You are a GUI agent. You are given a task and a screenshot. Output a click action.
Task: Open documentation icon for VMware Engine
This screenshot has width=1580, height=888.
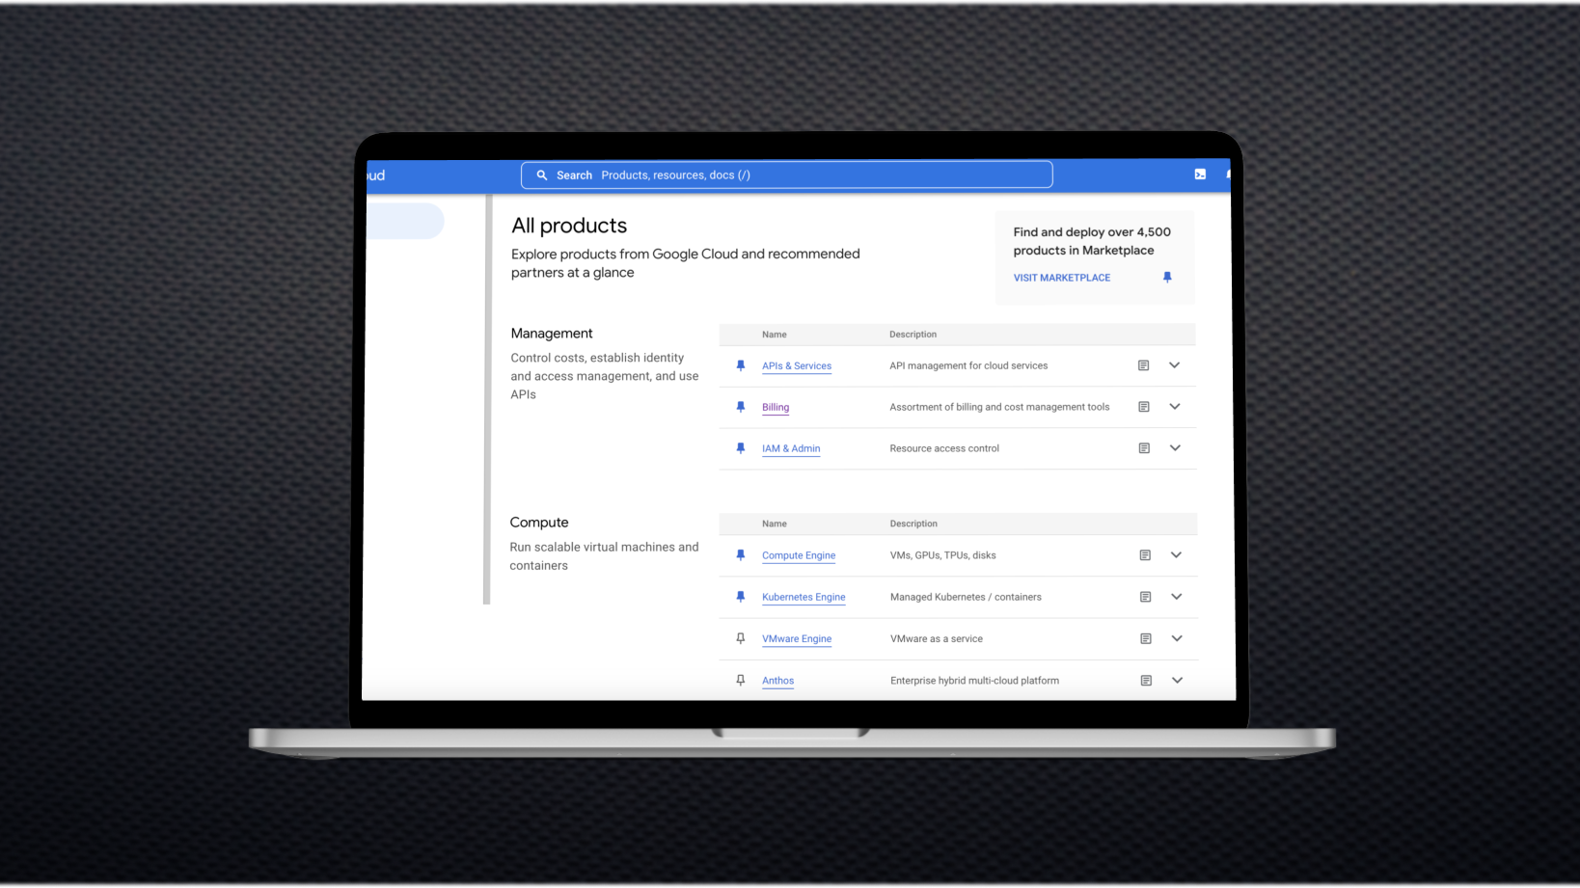1146,638
